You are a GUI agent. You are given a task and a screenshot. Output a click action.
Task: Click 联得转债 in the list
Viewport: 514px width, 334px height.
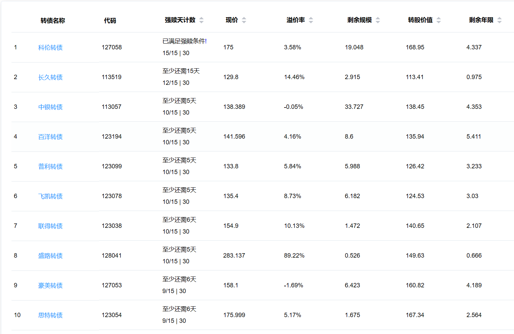tap(50, 226)
